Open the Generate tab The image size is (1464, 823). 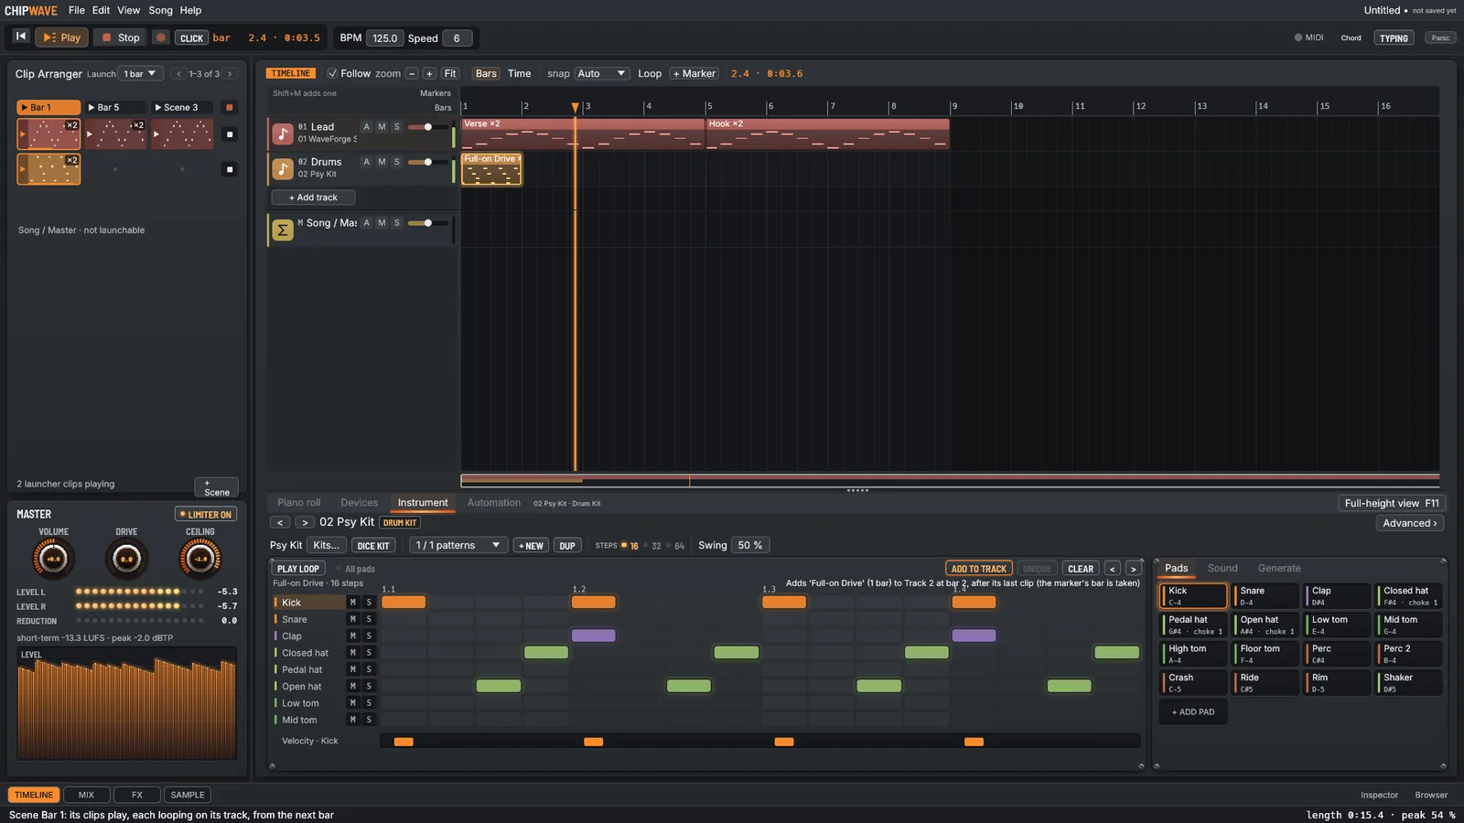pos(1279,568)
